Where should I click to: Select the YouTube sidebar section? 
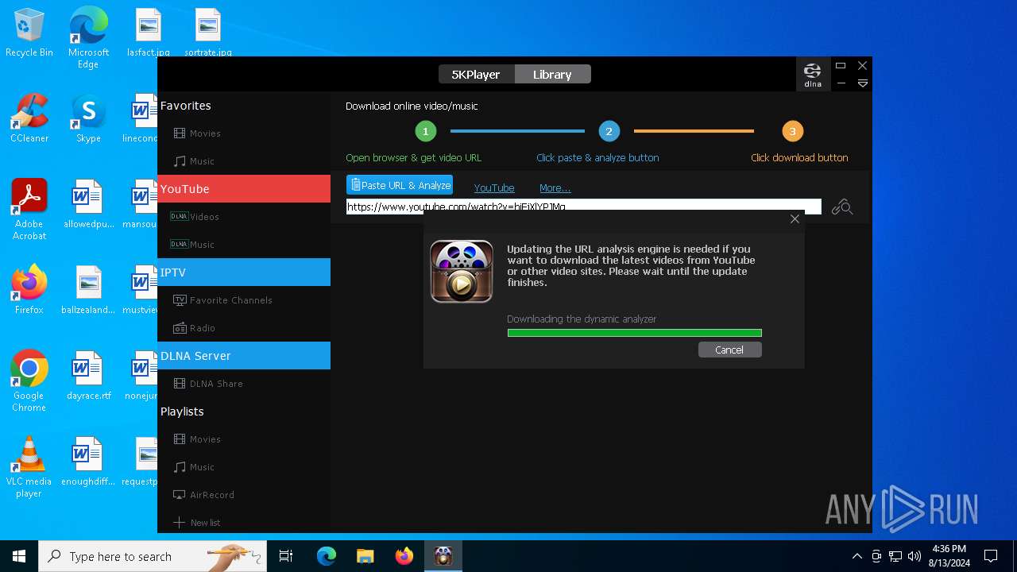pyautogui.click(x=244, y=189)
